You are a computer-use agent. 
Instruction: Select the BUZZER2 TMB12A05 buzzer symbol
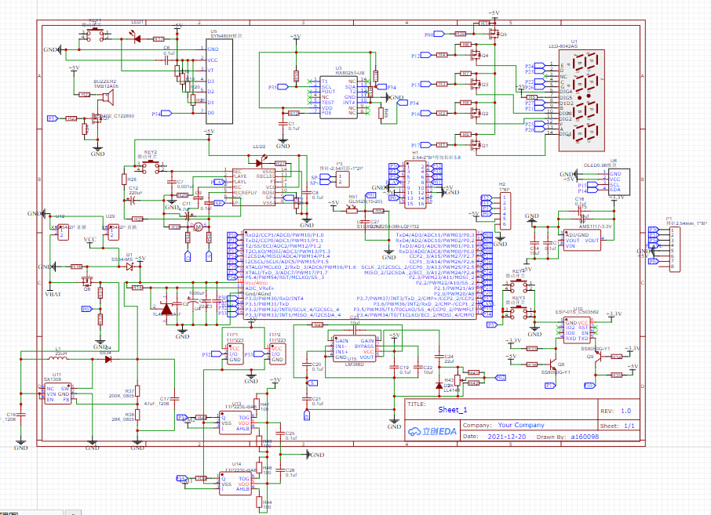pyautogui.click(x=108, y=96)
